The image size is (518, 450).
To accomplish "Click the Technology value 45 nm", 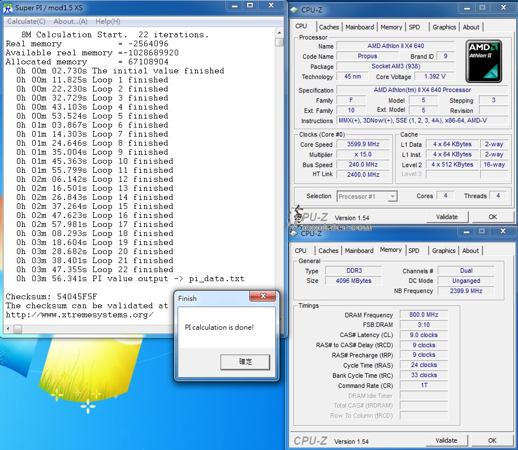I will pos(352,77).
